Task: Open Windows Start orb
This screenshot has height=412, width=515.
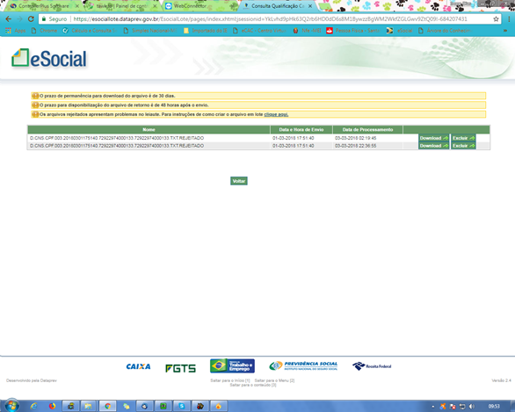Action: click(x=11, y=406)
